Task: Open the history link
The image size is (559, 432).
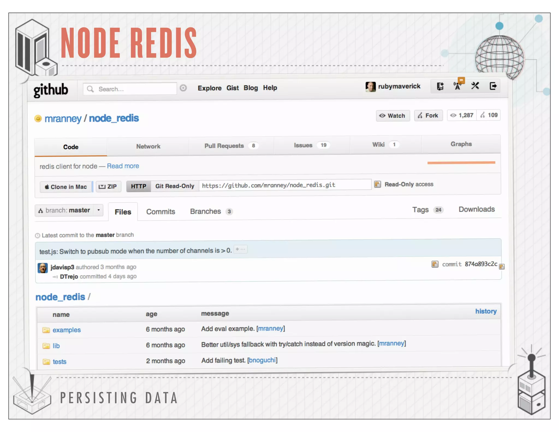Action: click(x=486, y=311)
